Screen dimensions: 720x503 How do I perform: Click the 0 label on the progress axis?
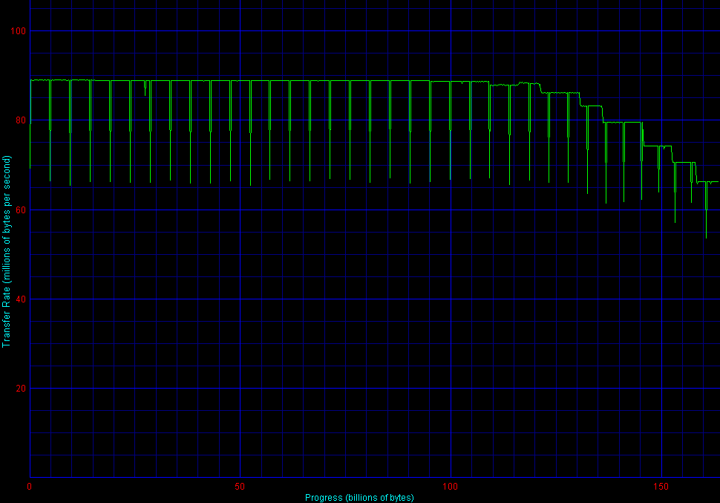(x=30, y=487)
